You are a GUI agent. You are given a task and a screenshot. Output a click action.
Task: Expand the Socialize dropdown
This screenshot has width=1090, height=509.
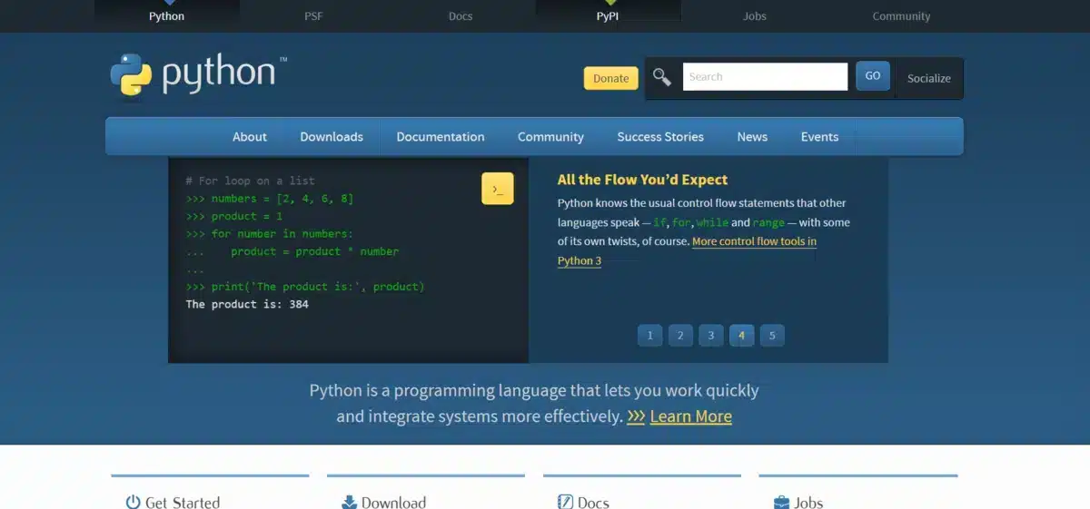929,78
